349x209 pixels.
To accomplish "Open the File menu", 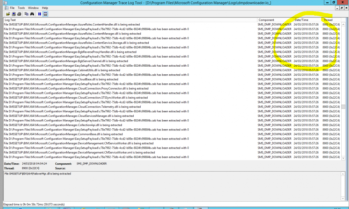I will (x=12, y=8).
